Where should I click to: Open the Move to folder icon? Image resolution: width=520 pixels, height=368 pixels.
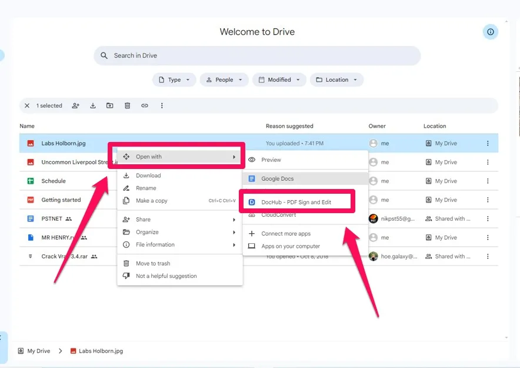click(x=110, y=105)
